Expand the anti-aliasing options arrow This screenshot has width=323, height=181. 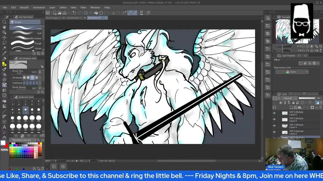[40, 77]
